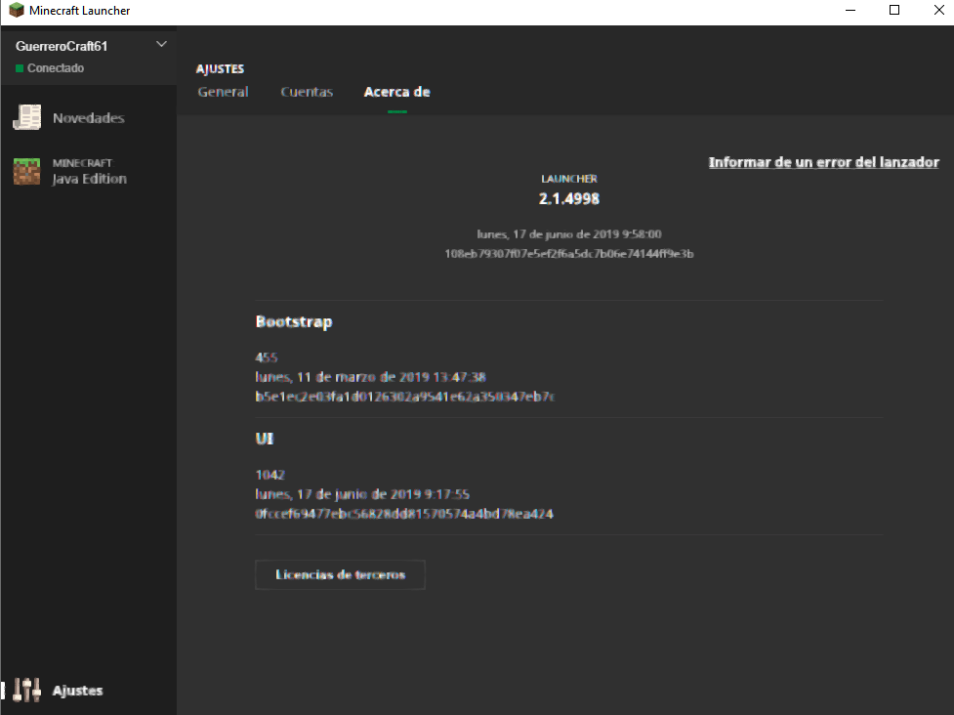Open Minecraft Java Edition in sidebar
This screenshot has height=715, width=954.
pyautogui.click(x=89, y=171)
